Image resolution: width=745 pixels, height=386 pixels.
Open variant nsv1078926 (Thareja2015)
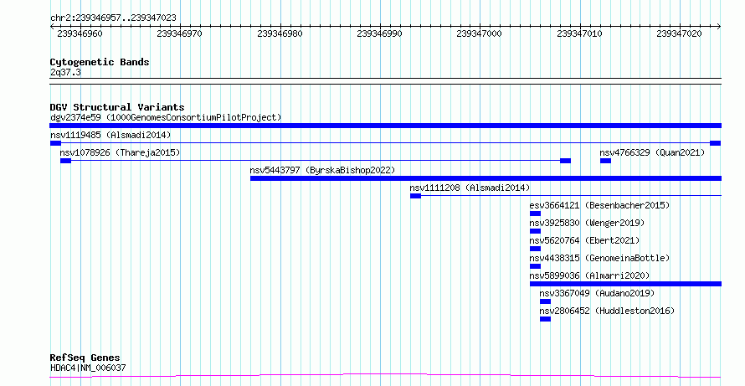coord(121,152)
